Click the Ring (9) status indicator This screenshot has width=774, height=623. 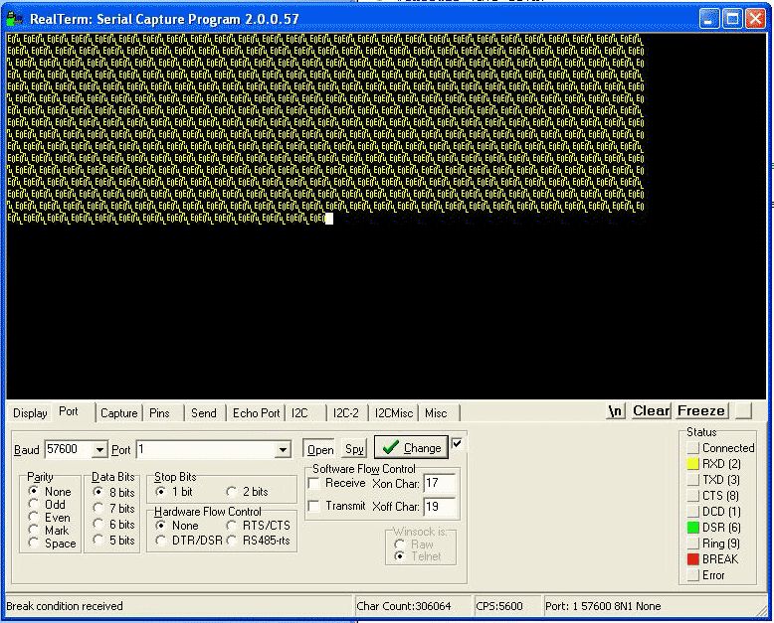tap(693, 544)
